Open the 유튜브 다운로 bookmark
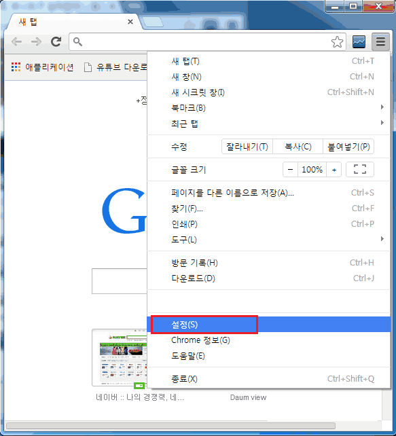This screenshot has height=436, width=396. tap(115, 67)
